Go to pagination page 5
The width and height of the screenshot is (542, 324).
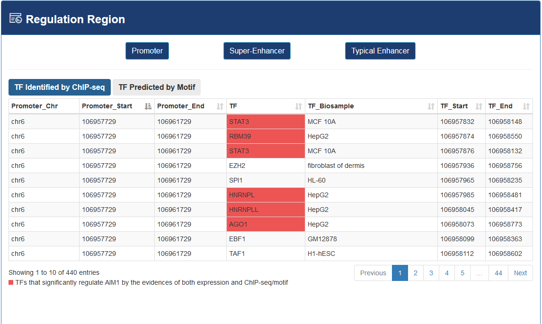[462, 273]
